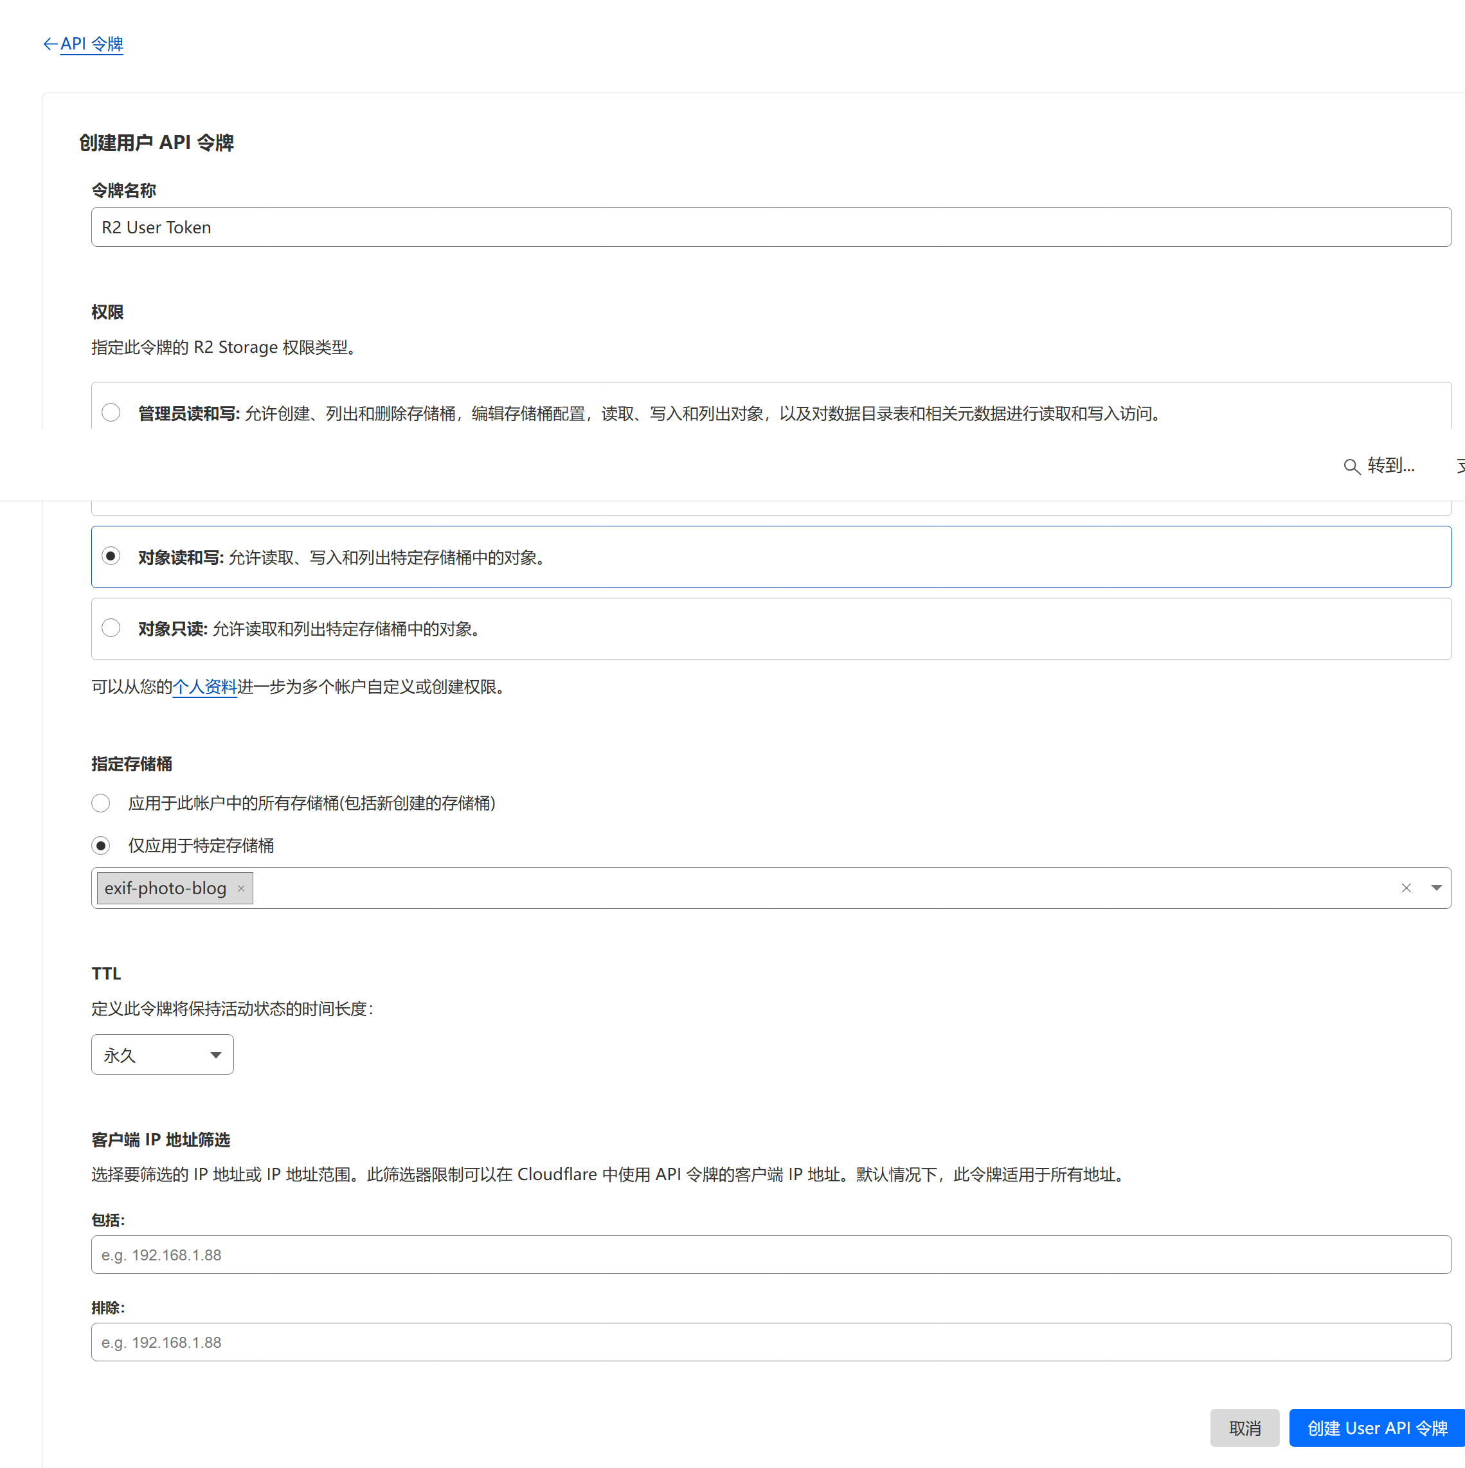Select the 管理员读和写 permission radio
The image size is (1465, 1468).
[111, 413]
